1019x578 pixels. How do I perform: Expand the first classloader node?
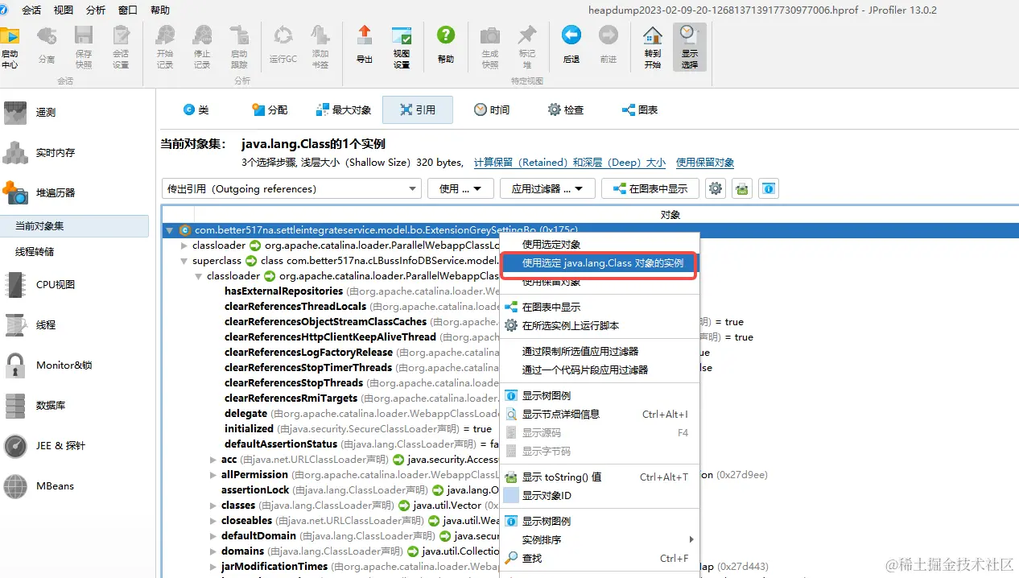pos(184,246)
